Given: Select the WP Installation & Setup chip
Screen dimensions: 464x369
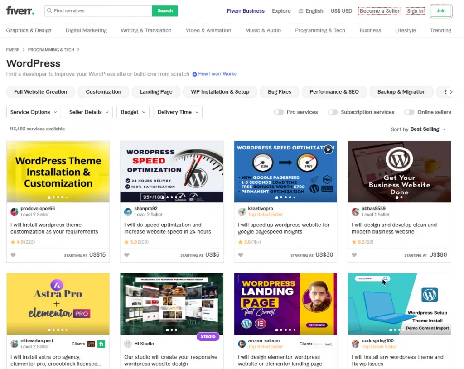Looking at the screenshot, I should (x=220, y=91).
